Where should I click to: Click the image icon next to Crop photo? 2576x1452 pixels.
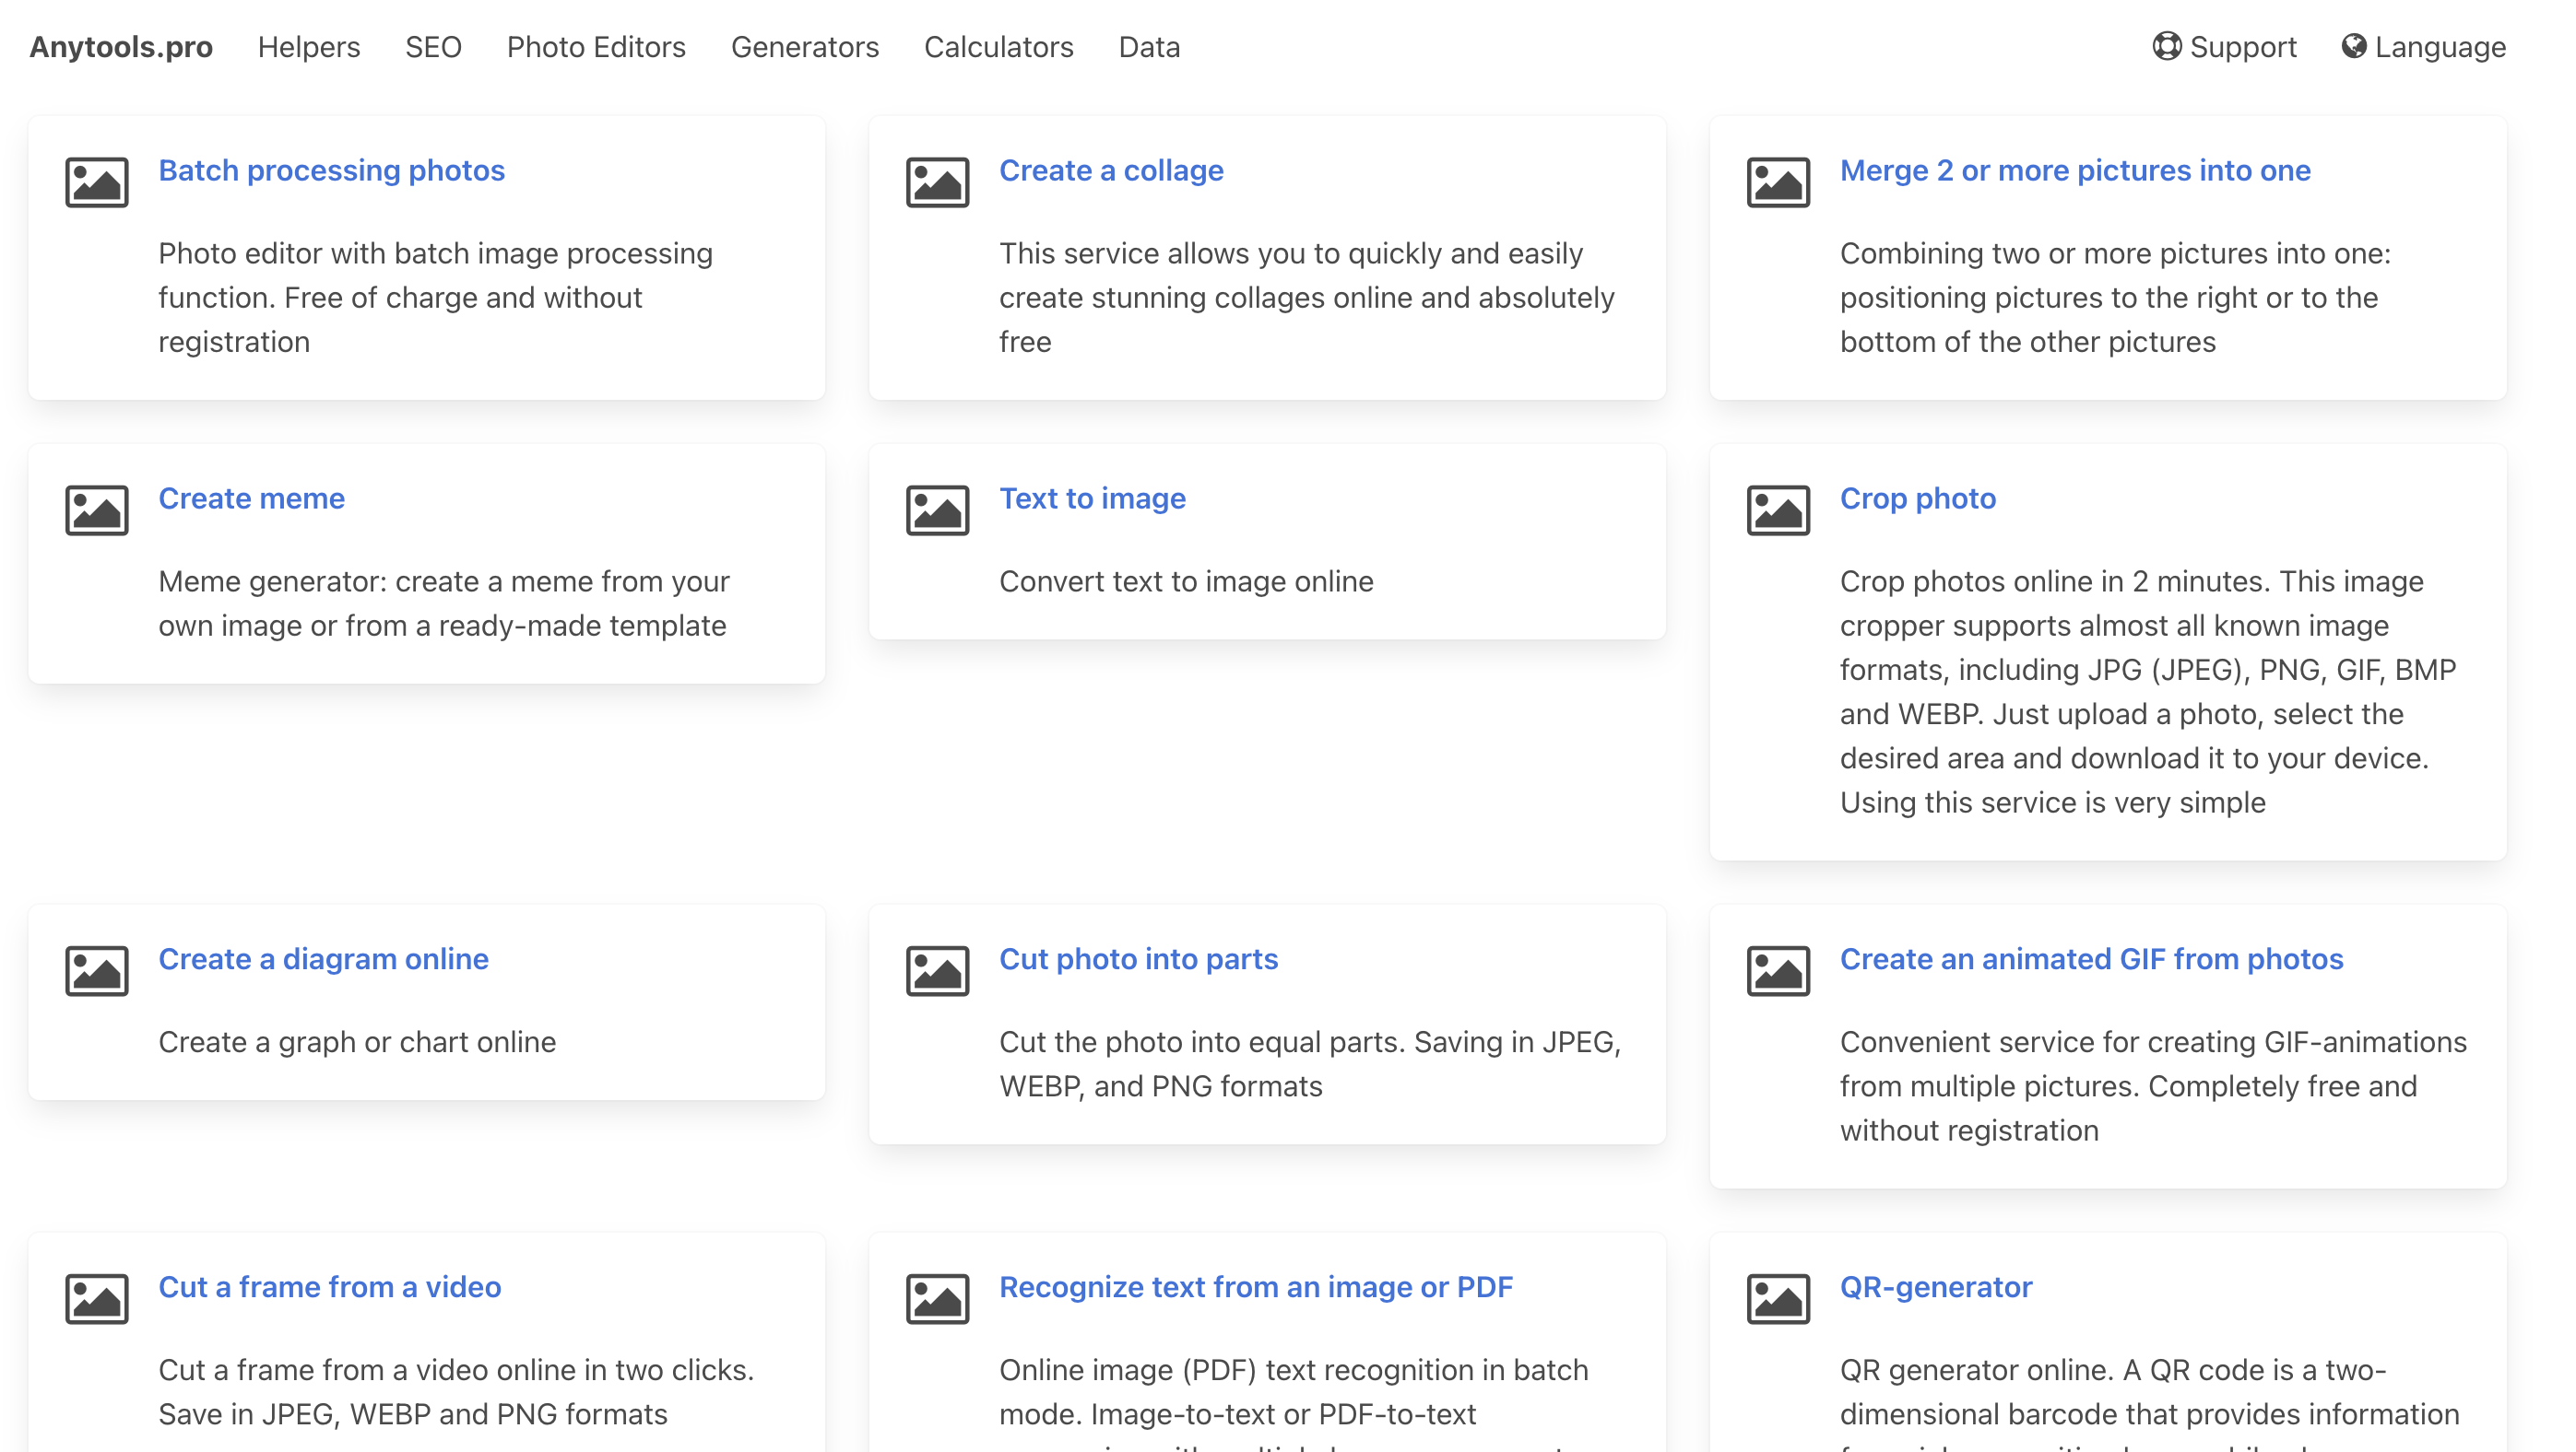point(1778,509)
